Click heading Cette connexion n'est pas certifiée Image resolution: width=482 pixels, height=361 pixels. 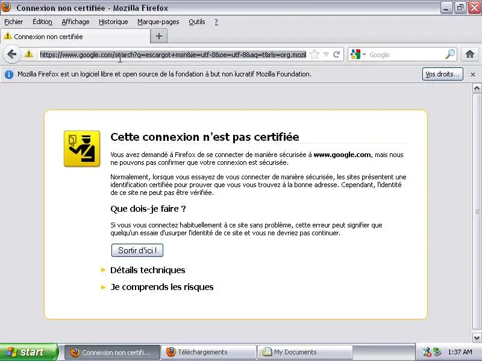(x=204, y=137)
